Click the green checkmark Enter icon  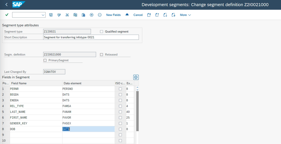tap(7, 15)
